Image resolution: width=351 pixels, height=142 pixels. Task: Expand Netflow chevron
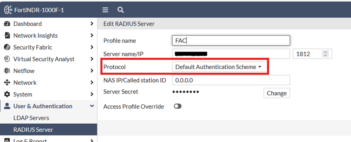click(x=92, y=71)
